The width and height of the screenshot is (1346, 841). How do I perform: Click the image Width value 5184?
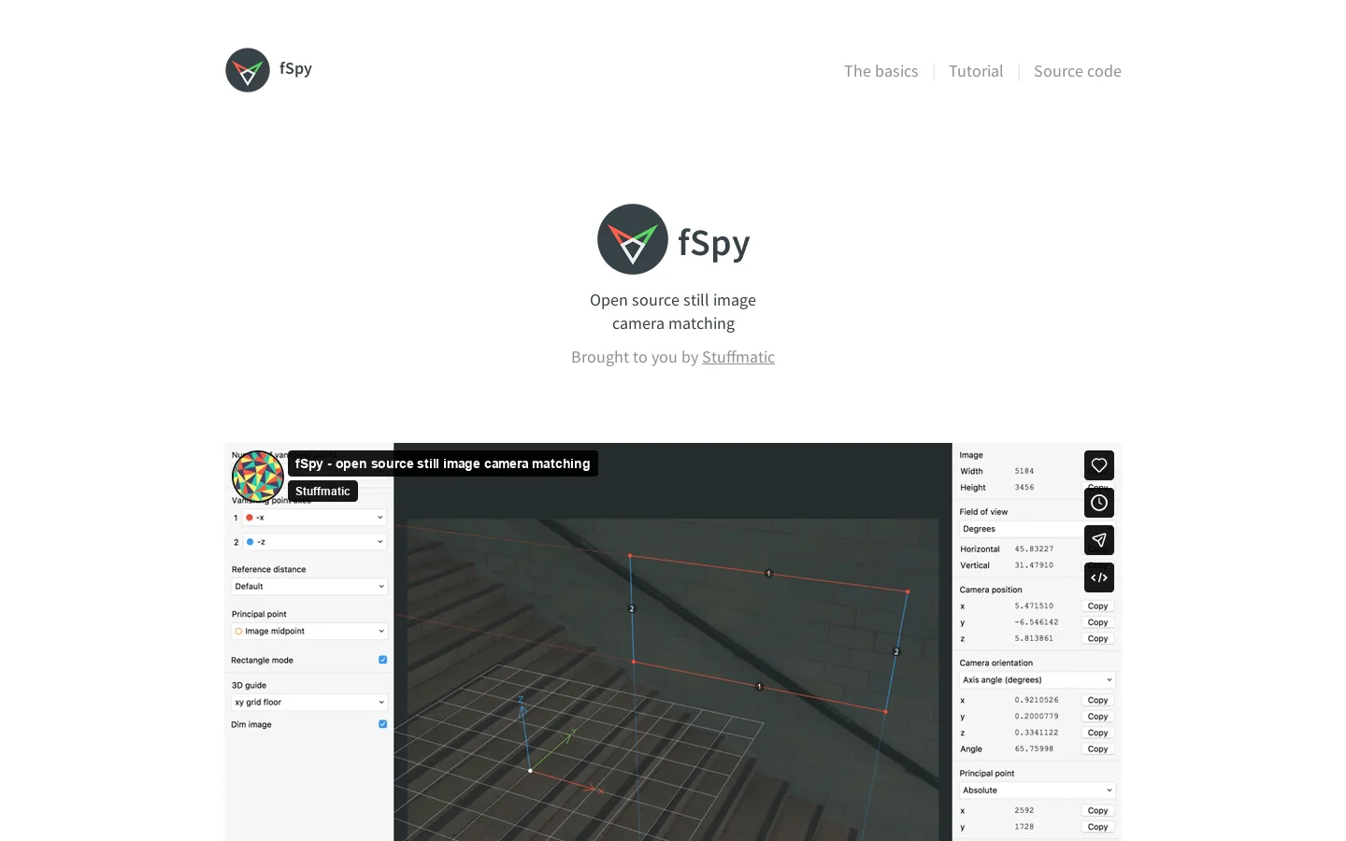point(1024,471)
